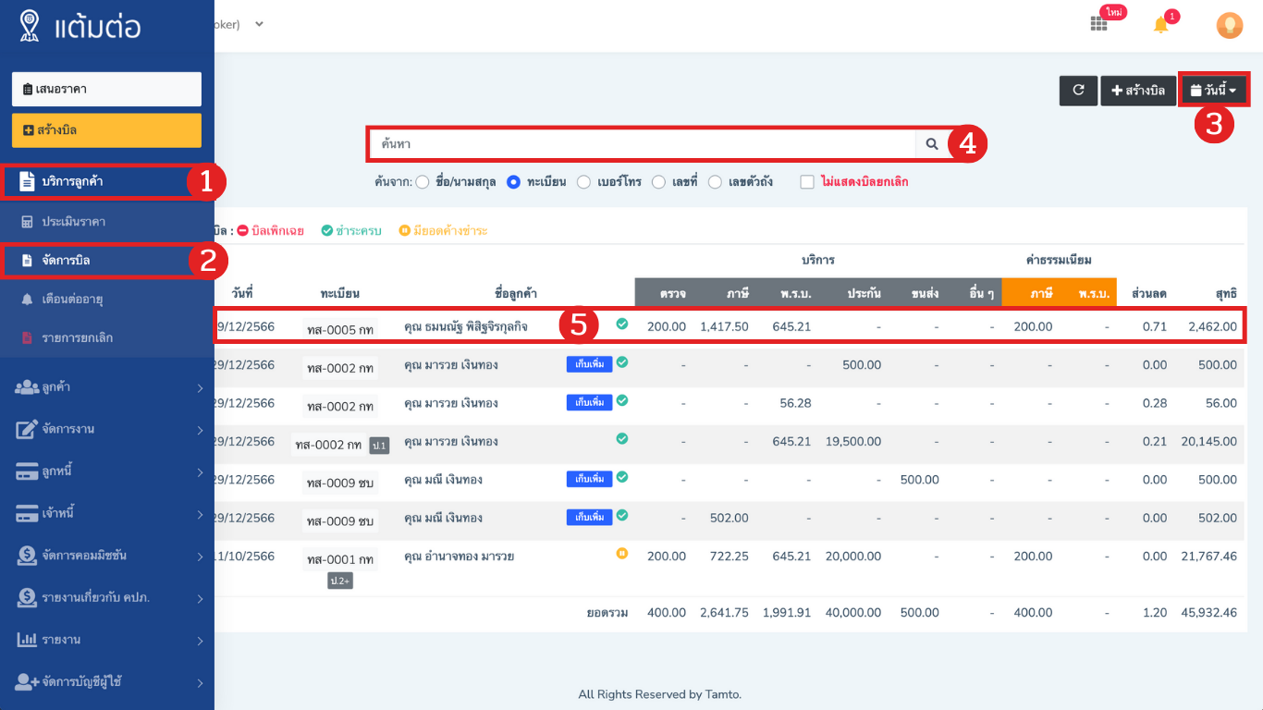Click paid check icon for ธมนณัฐ row
Image resolution: width=1263 pixels, height=710 pixels.
[x=622, y=324]
